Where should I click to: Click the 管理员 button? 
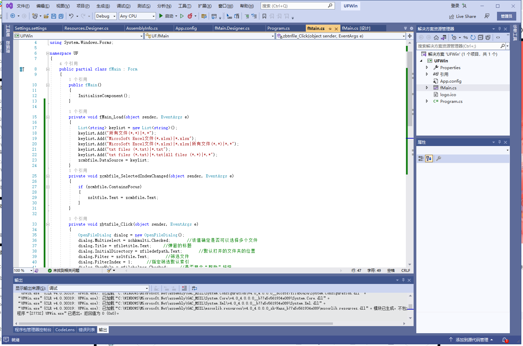point(506,16)
